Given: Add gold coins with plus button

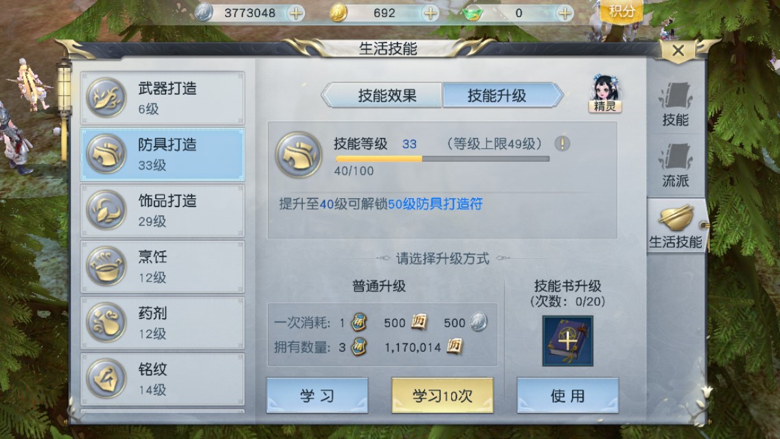Looking at the screenshot, I should pyautogui.click(x=431, y=13).
